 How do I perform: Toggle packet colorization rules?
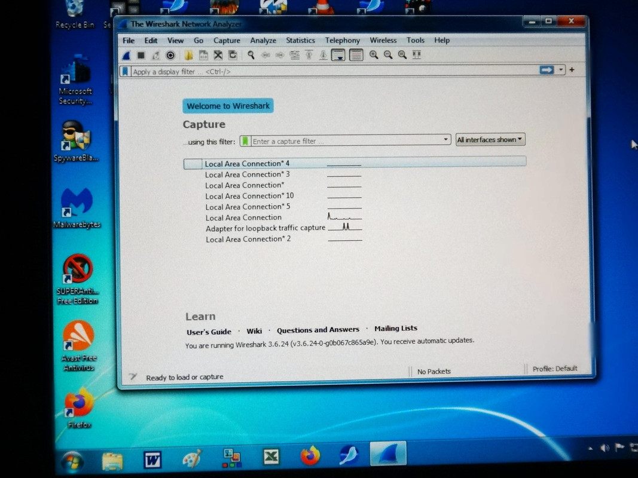pyautogui.click(x=356, y=55)
